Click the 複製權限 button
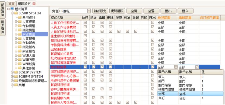The height and width of the screenshot is (105, 225). tap(117, 11)
